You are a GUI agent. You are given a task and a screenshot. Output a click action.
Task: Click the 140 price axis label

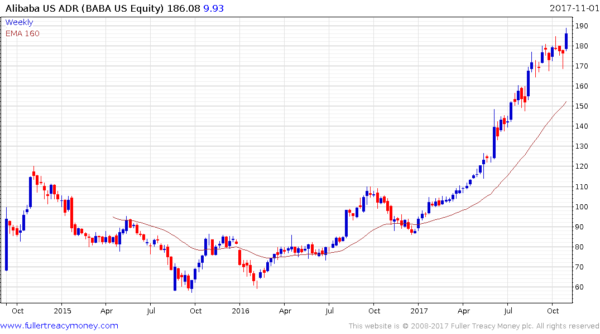582,126
